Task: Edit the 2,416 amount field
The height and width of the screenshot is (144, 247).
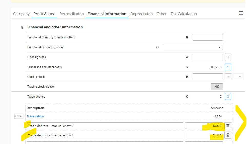Action: click(x=204, y=135)
